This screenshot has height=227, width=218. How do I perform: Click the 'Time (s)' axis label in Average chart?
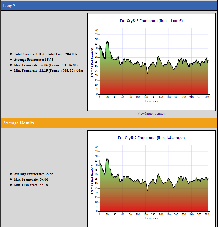[x=151, y=218]
